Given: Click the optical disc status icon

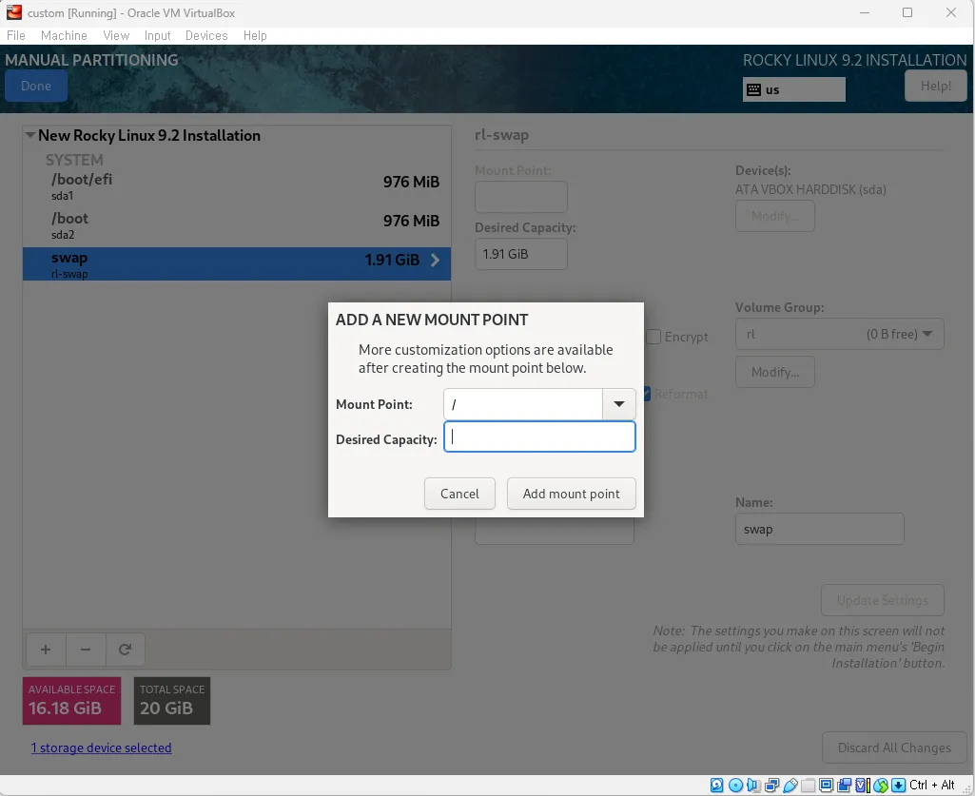Looking at the screenshot, I should click(x=735, y=785).
